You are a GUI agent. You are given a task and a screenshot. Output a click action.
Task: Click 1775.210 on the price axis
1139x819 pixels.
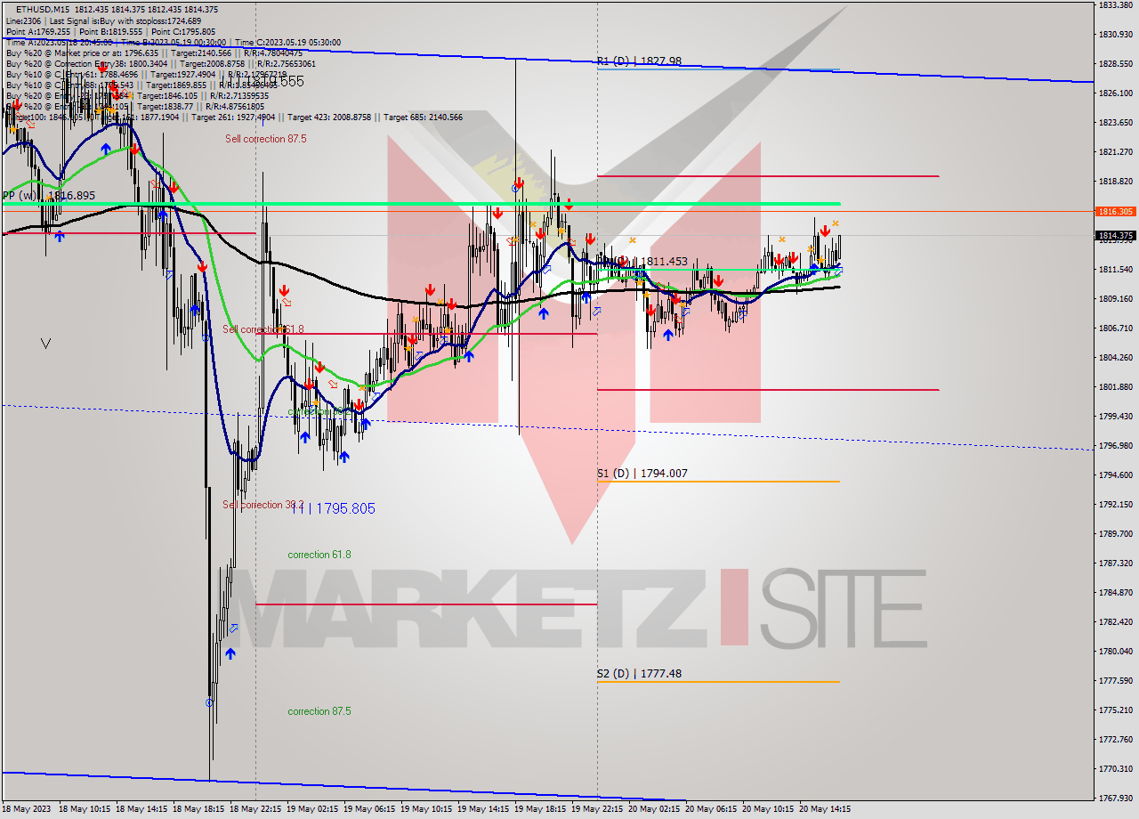(x=1115, y=710)
